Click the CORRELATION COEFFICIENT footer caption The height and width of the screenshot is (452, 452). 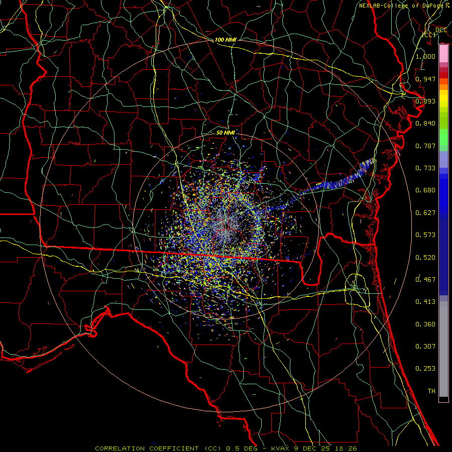click(x=225, y=448)
